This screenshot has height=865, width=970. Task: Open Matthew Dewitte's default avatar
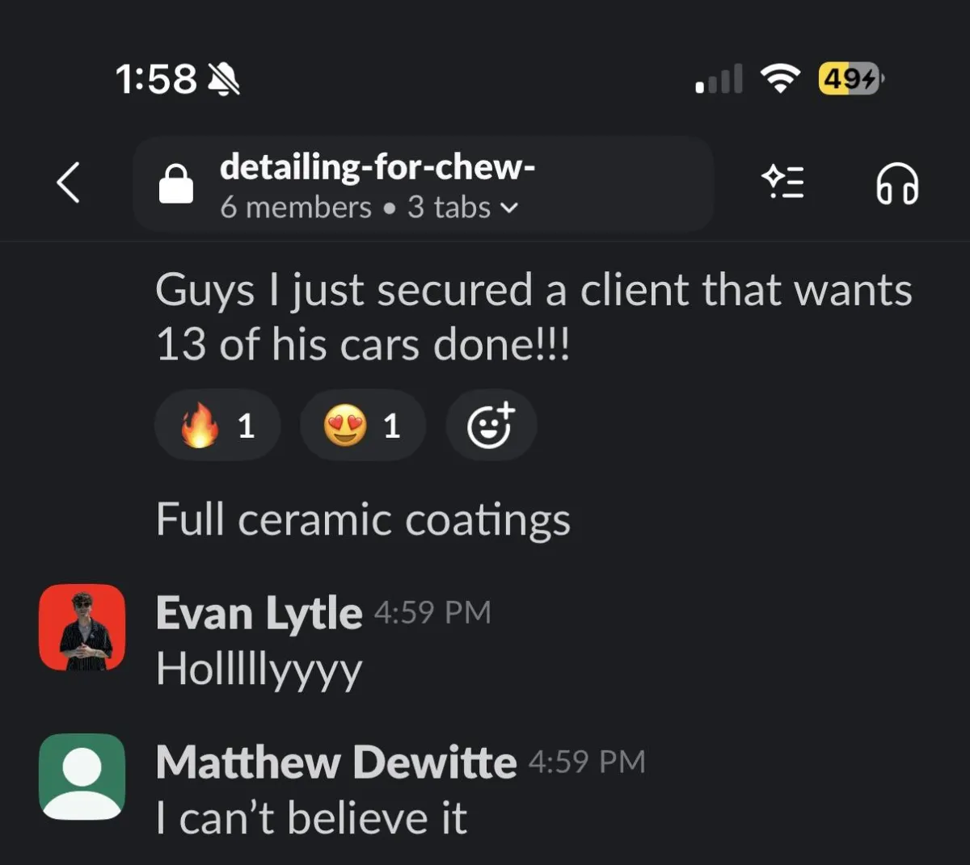82,777
